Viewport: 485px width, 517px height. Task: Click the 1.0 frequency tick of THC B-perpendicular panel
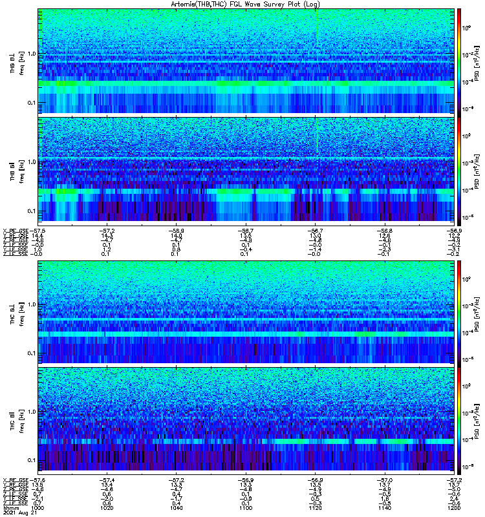click(x=31, y=304)
